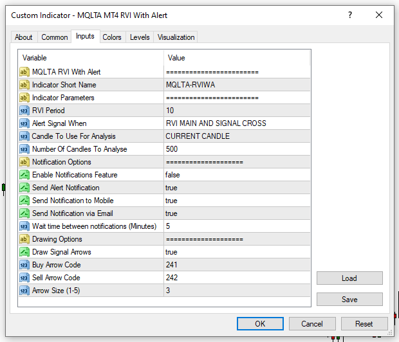
Task: Toggle Enable Notifications Feature false value
Action: point(237,175)
